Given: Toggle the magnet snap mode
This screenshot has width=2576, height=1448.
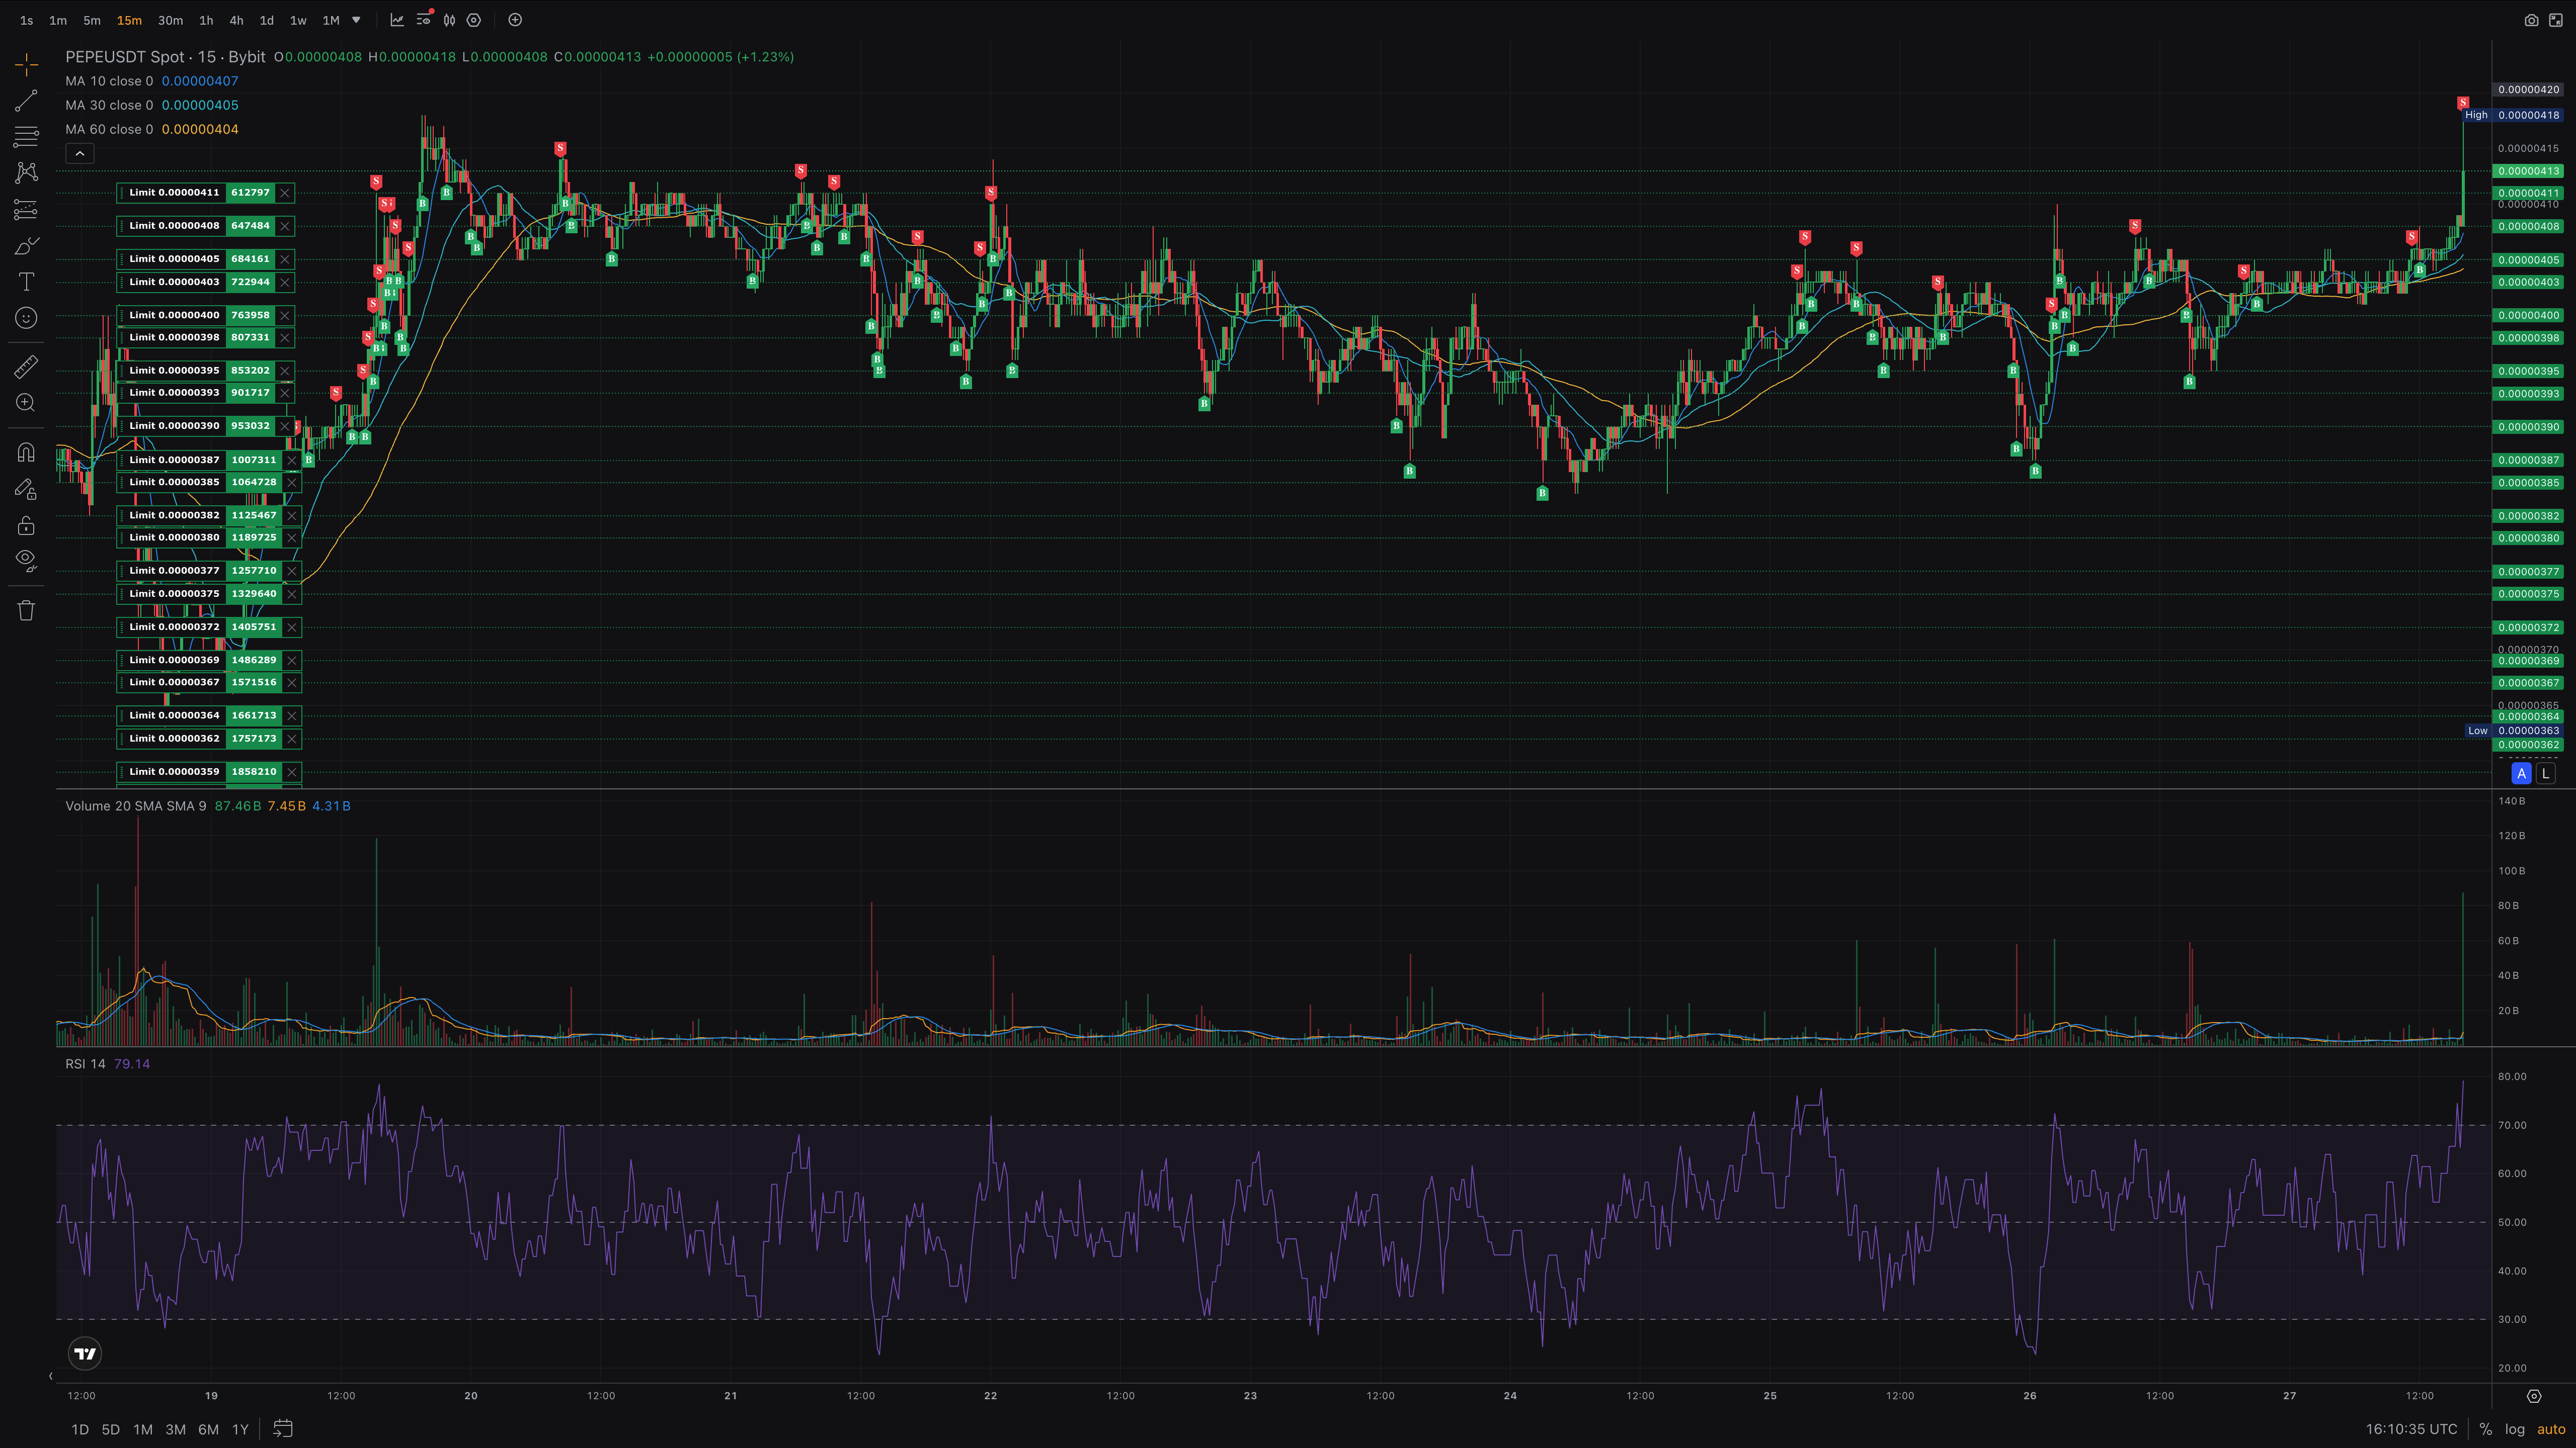Looking at the screenshot, I should [x=26, y=452].
